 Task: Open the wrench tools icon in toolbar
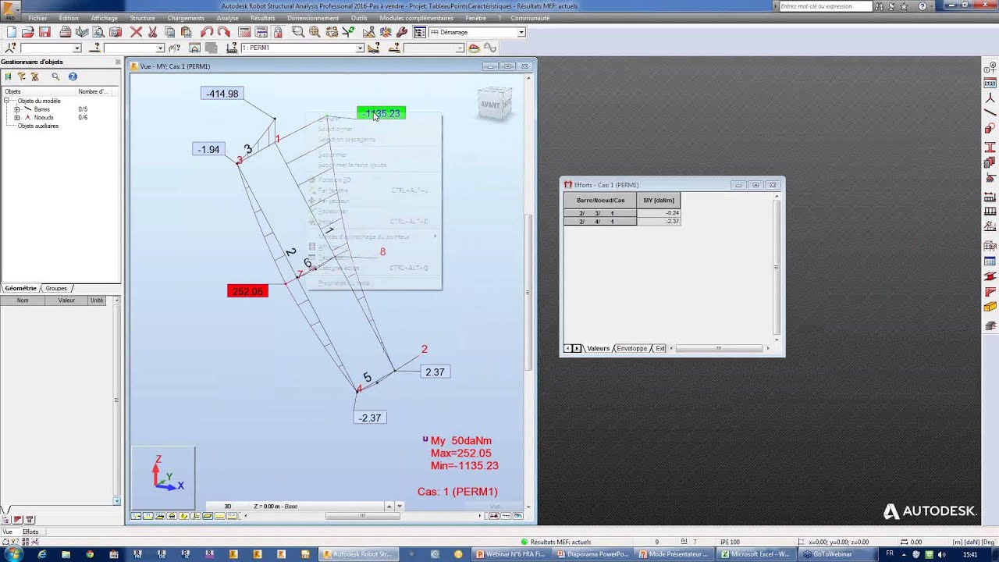(x=402, y=32)
